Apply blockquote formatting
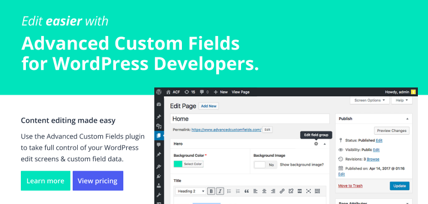 [x=247, y=191]
